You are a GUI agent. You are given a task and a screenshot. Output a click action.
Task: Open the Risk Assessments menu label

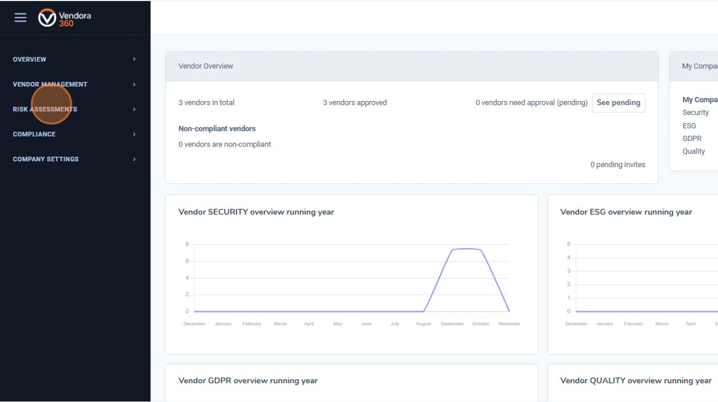point(45,109)
